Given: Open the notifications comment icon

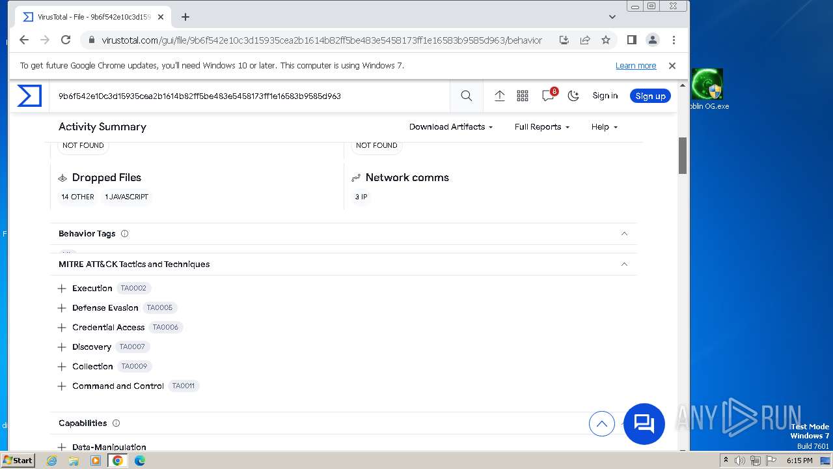Looking at the screenshot, I should pyautogui.click(x=548, y=95).
